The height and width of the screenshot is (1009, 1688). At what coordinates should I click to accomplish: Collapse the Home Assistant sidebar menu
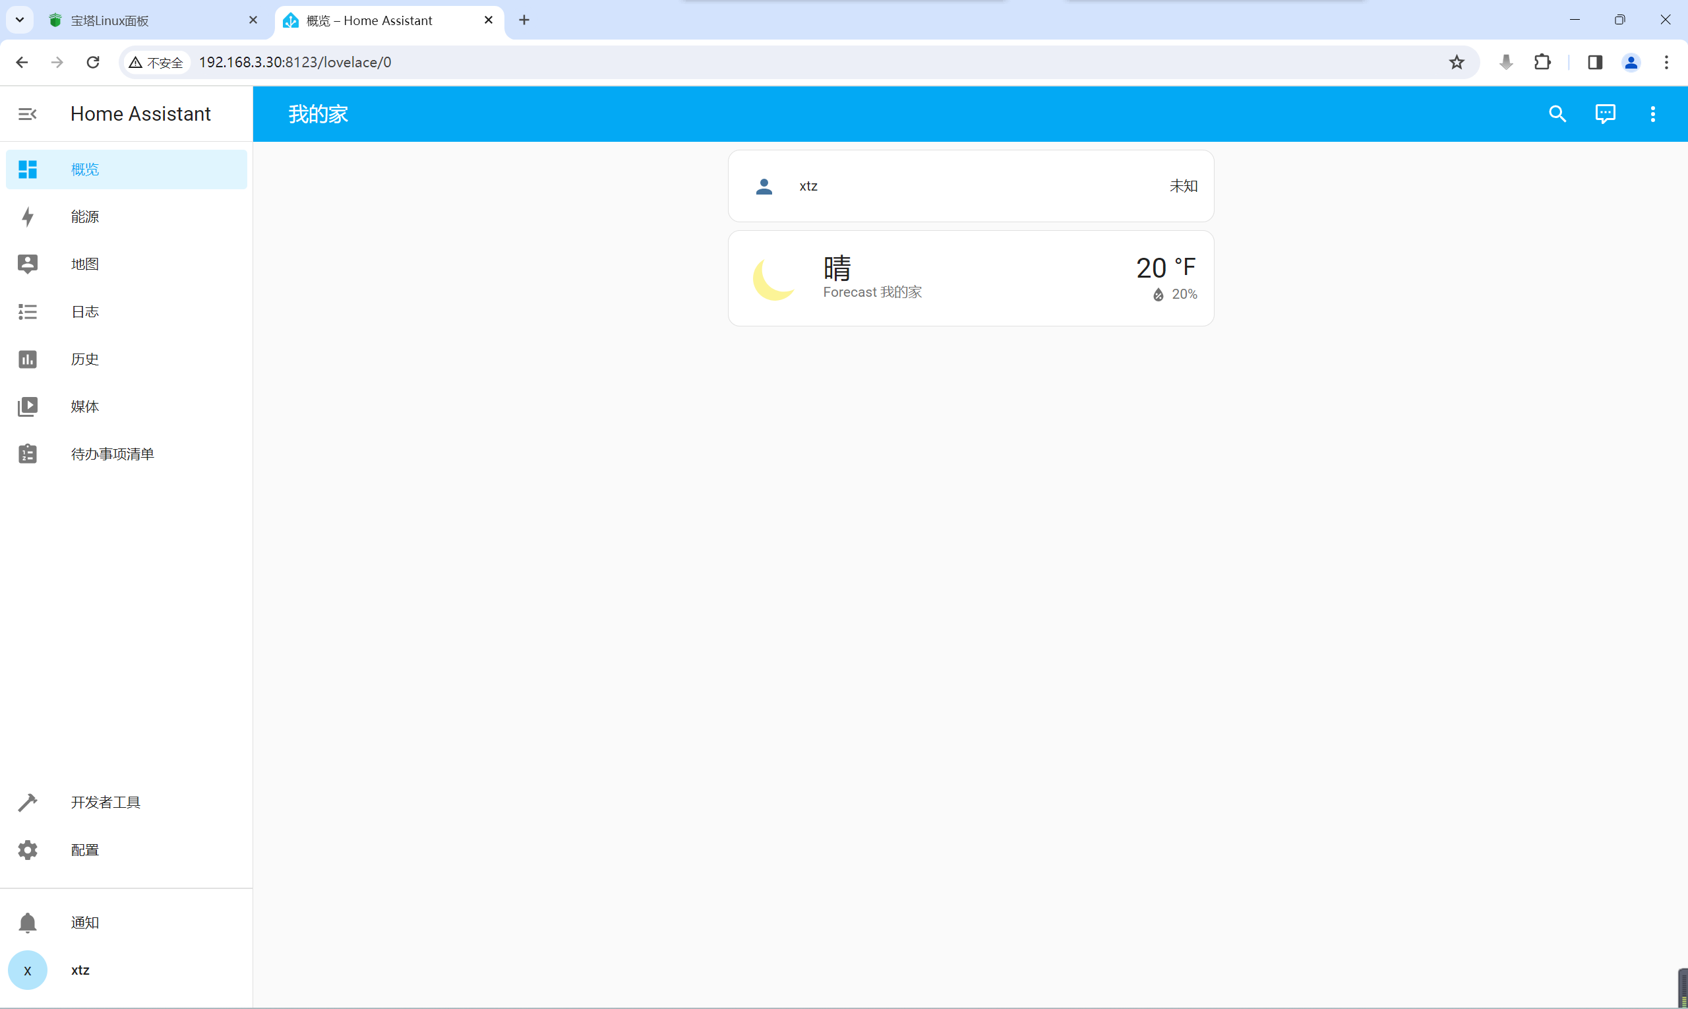[x=27, y=114]
